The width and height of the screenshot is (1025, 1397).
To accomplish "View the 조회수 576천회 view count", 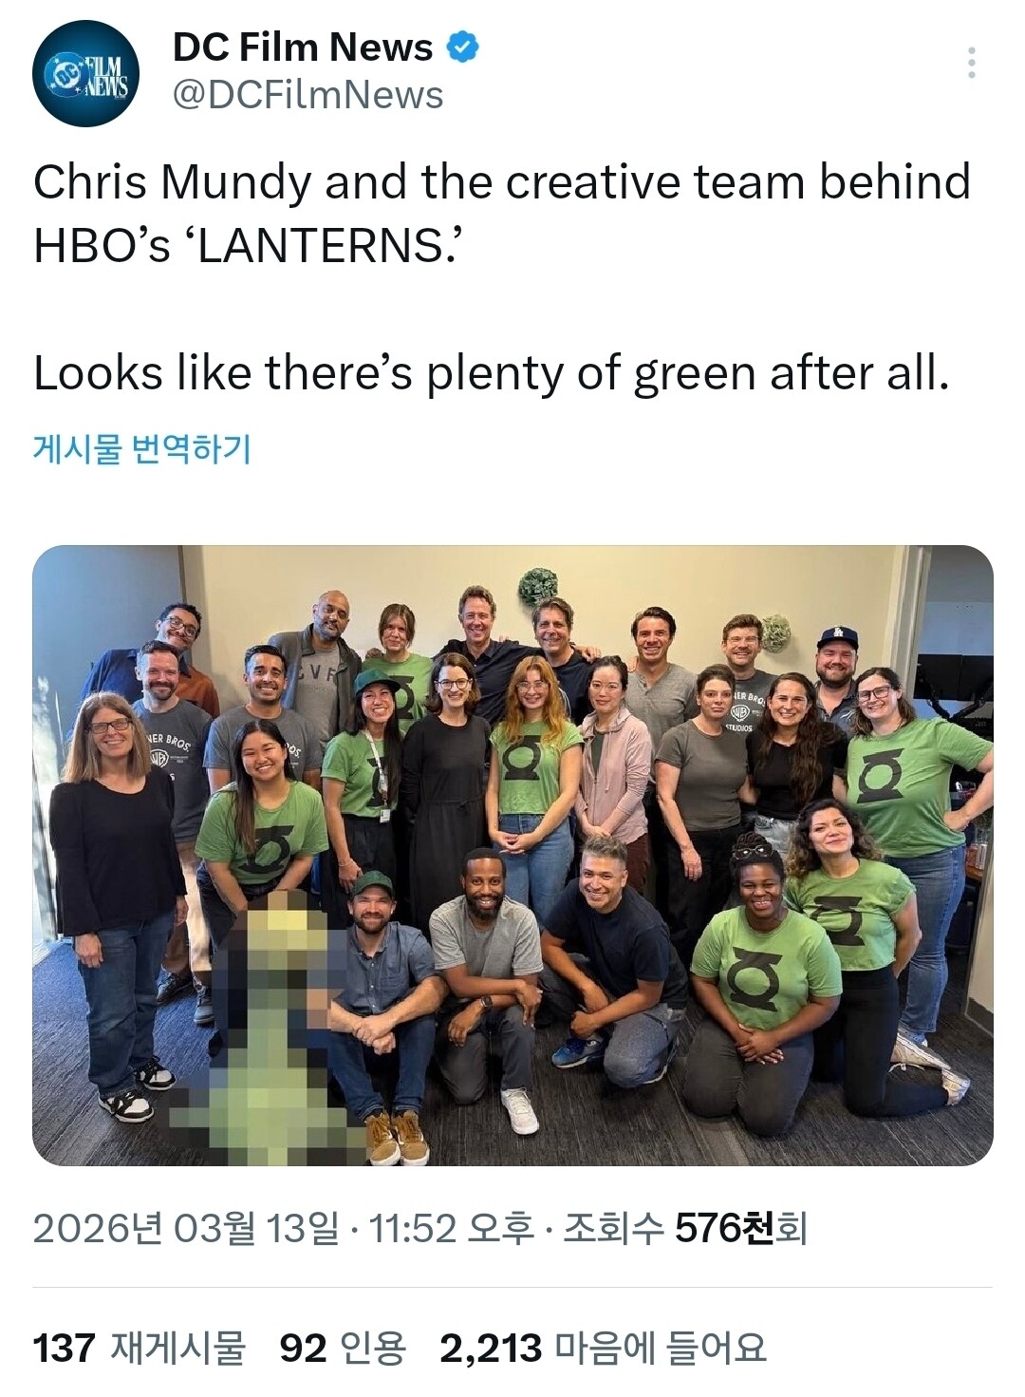I will pos(685,1229).
